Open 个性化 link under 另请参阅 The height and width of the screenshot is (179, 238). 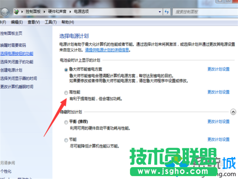tap(6, 171)
